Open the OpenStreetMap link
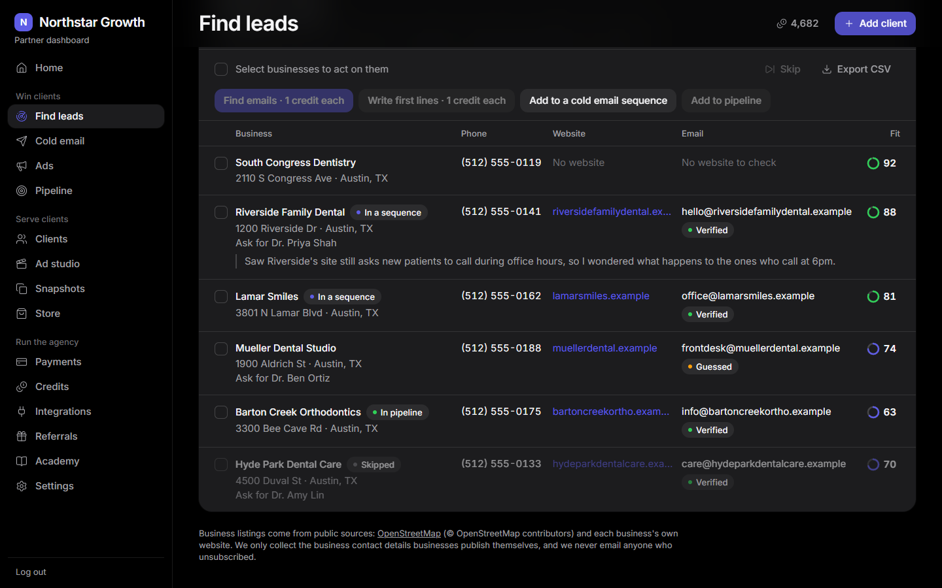 (x=409, y=534)
